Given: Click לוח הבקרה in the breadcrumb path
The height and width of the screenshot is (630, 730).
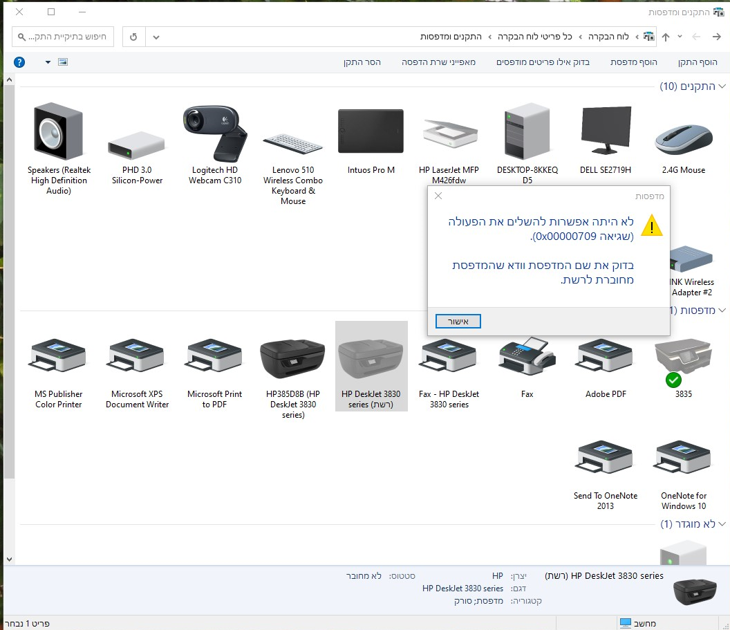Looking at the screenshot, I should (608, 37).
